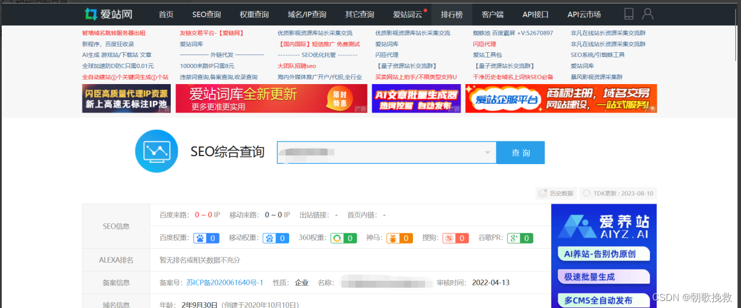Click the SEO信息 row header
The height and width of the screenshot is (308, 741).
[116, 226]
